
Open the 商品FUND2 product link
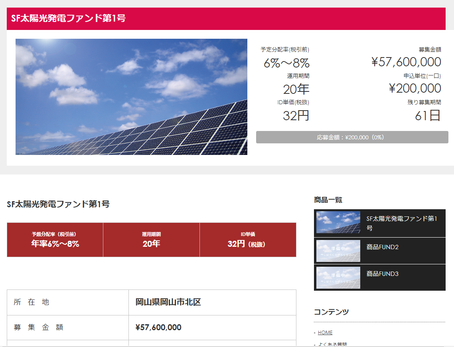[383, 247]
